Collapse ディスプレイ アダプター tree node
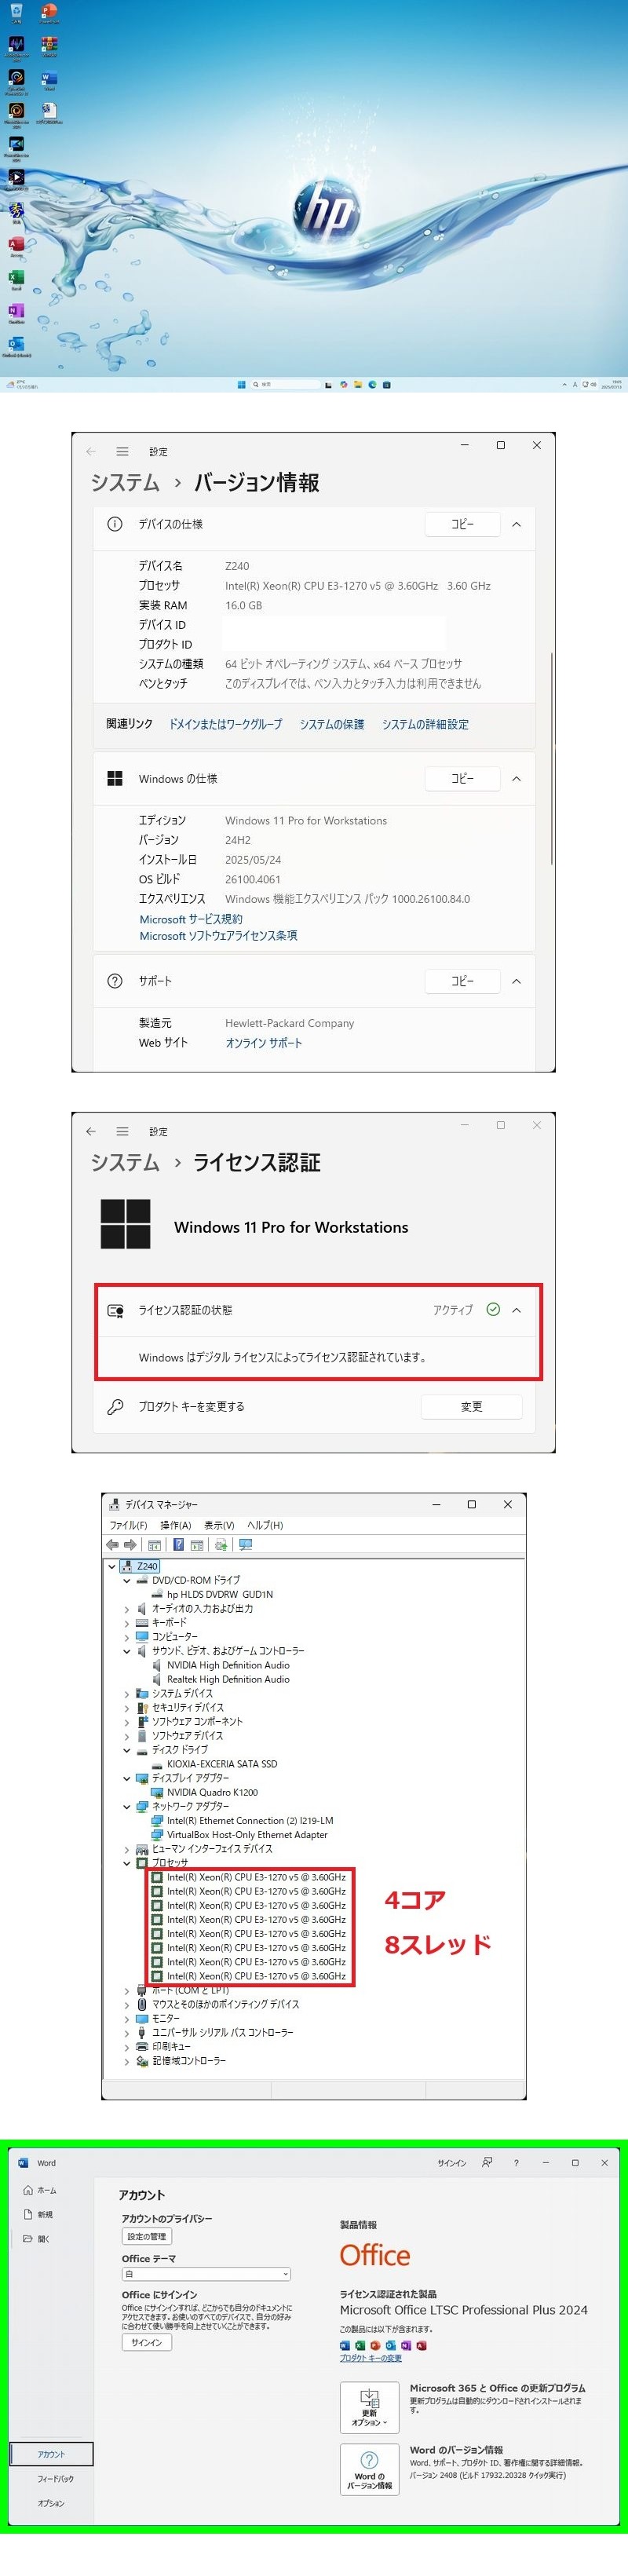 [127, 1778]
